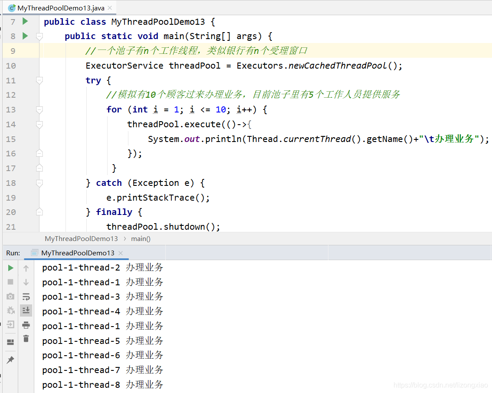Clear console output with trash icon
Screen dimensions: 492x393
[26, 339]
